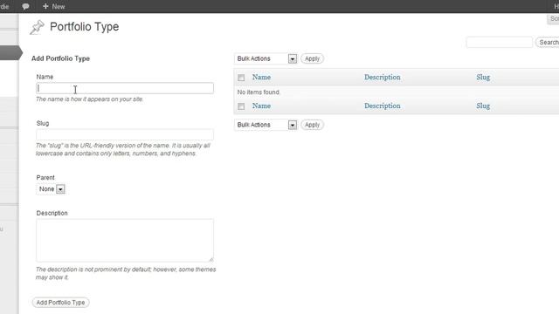Sort by Slug in table header

(483, 78)
